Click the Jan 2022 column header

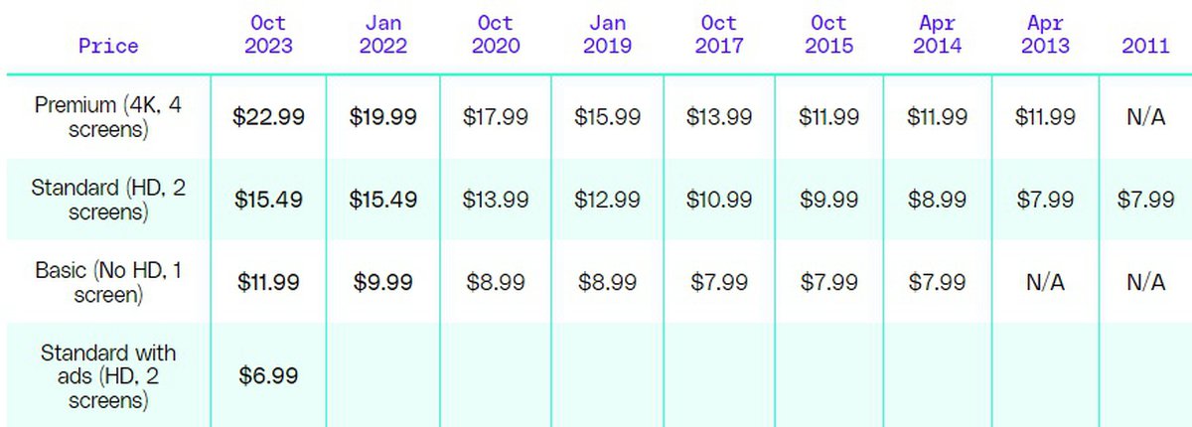382,35
